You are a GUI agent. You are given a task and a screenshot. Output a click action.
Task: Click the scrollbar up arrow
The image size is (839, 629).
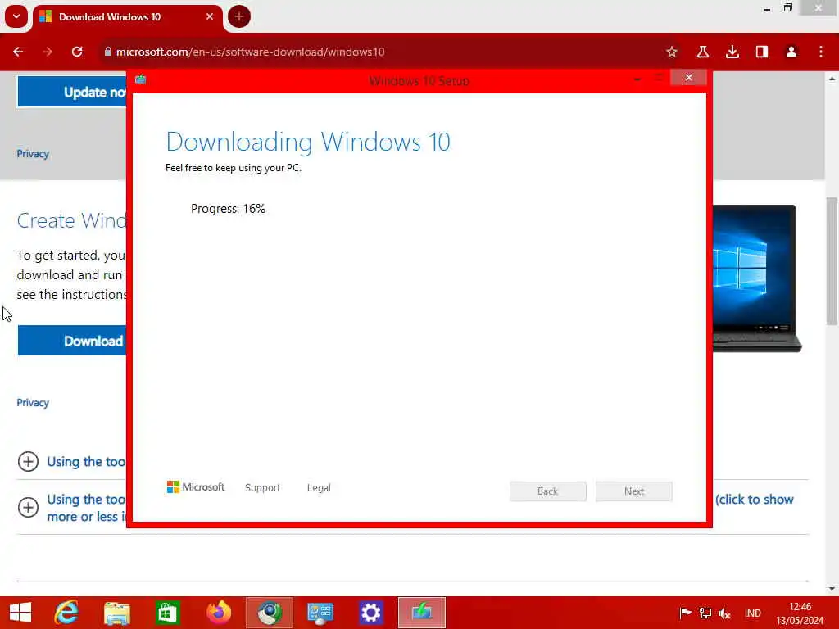[832, 79]
